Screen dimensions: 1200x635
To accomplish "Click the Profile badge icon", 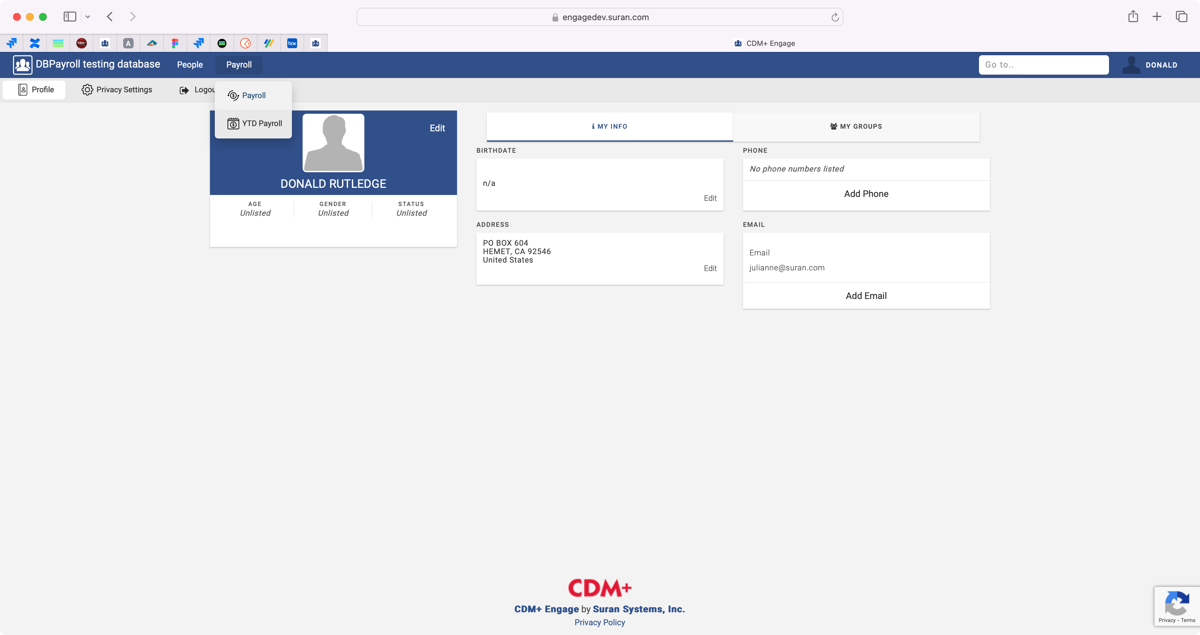I will click(x=22, y=89).
